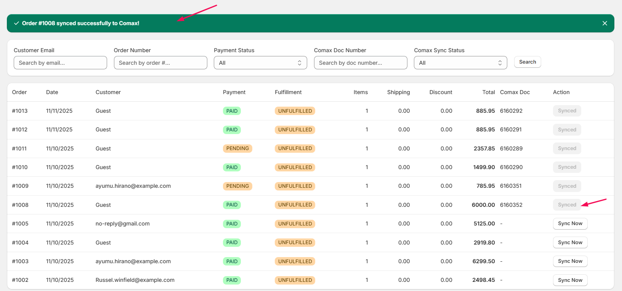The height and width of the screenshot is (291, 622).
Task: Select order number #1010 in the table
Action: pyautogui.click(x=20, y=167)
